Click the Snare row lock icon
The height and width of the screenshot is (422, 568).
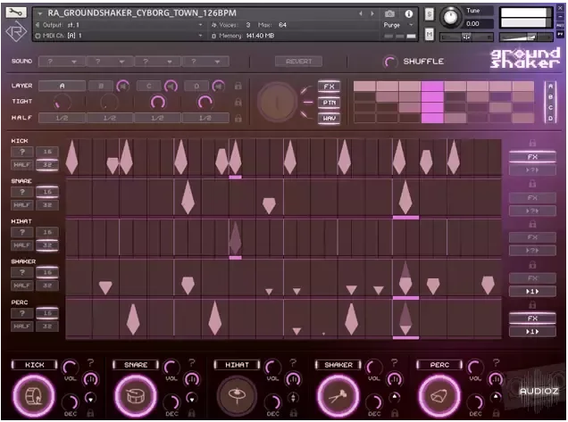[532, 184]
